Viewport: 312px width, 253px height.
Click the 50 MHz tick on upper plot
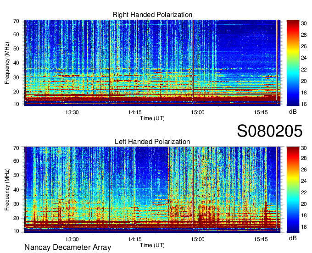coord(16,49)
